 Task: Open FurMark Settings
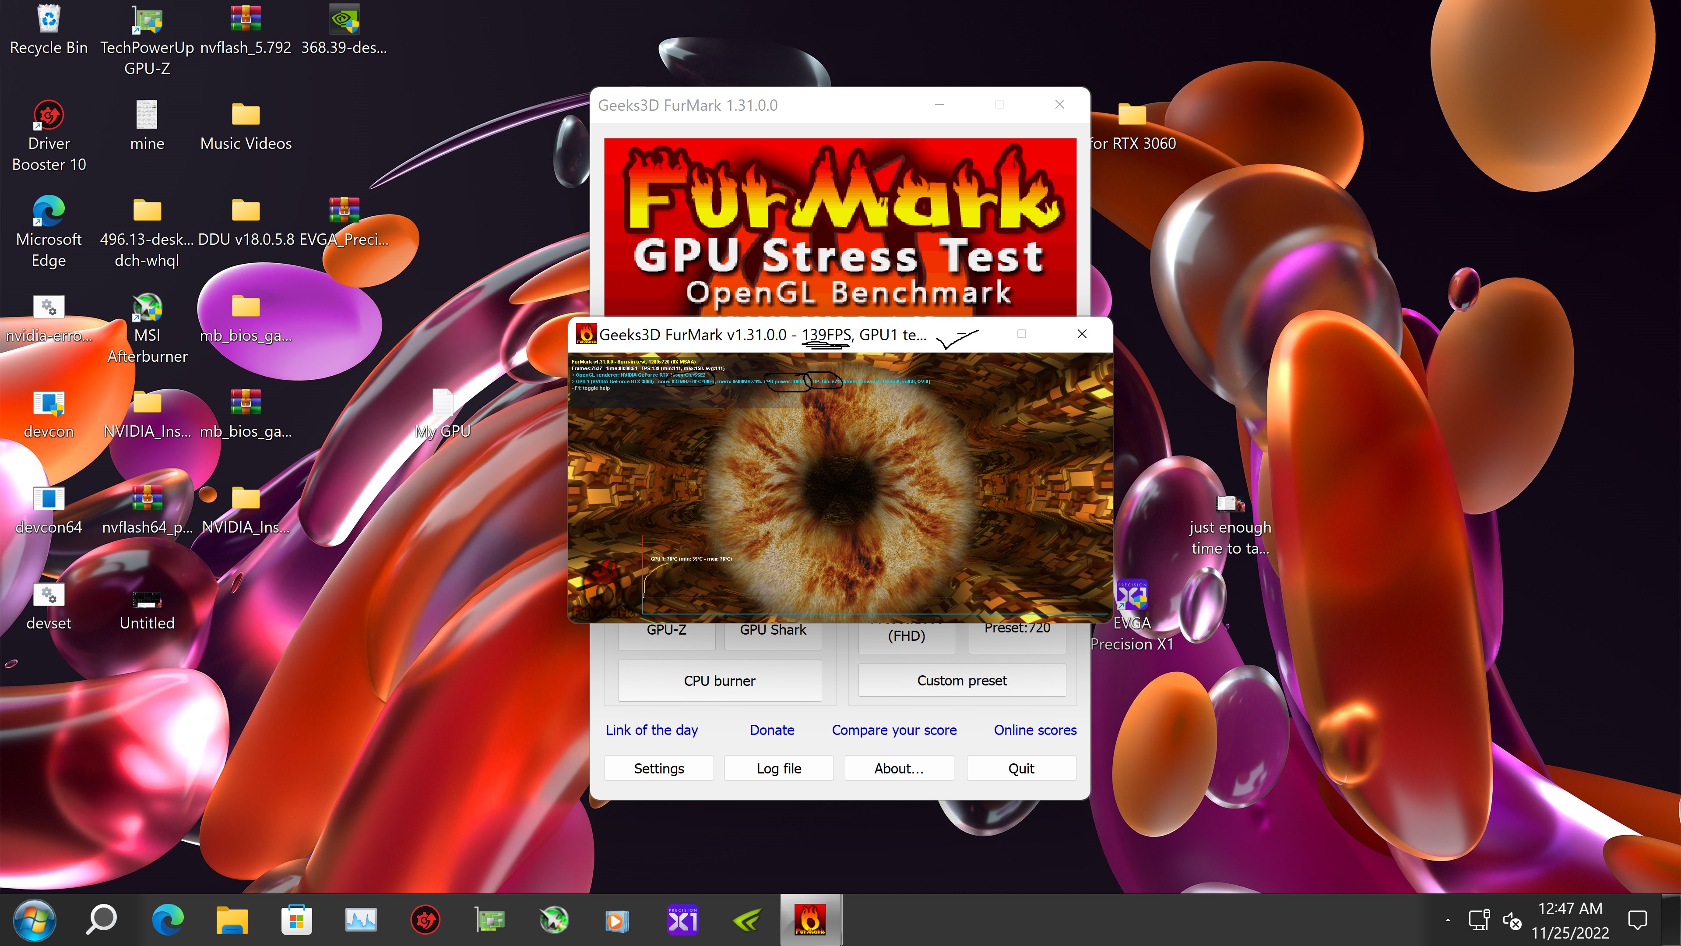tap(658, 768)
